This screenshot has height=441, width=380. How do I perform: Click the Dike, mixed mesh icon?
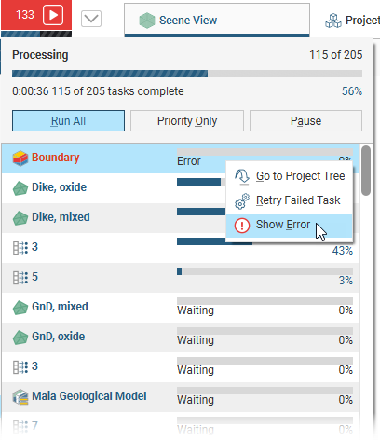coord(20,218)
